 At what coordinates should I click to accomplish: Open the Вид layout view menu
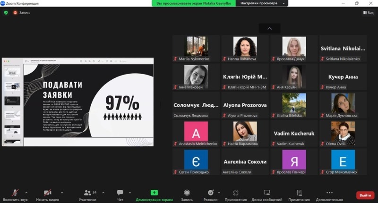point(369,13)
